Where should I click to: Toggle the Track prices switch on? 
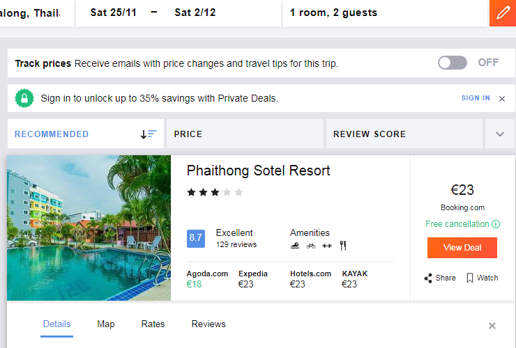pyautogui.click(x=453, y=63)
